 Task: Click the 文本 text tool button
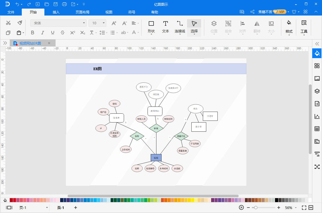click(166, 27)
